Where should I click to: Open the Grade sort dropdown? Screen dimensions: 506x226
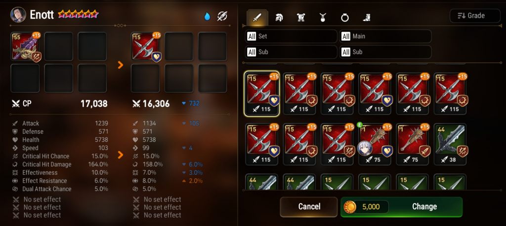(x=475, y=16)
